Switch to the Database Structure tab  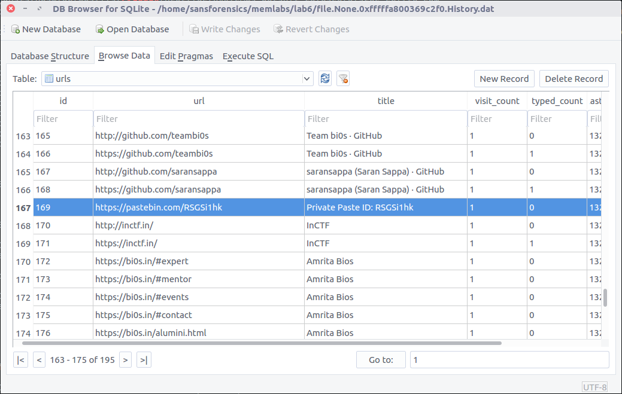tap(50, 56)
